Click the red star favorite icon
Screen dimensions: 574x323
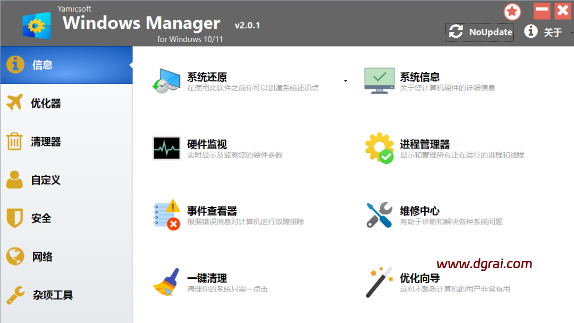(512, 12)
